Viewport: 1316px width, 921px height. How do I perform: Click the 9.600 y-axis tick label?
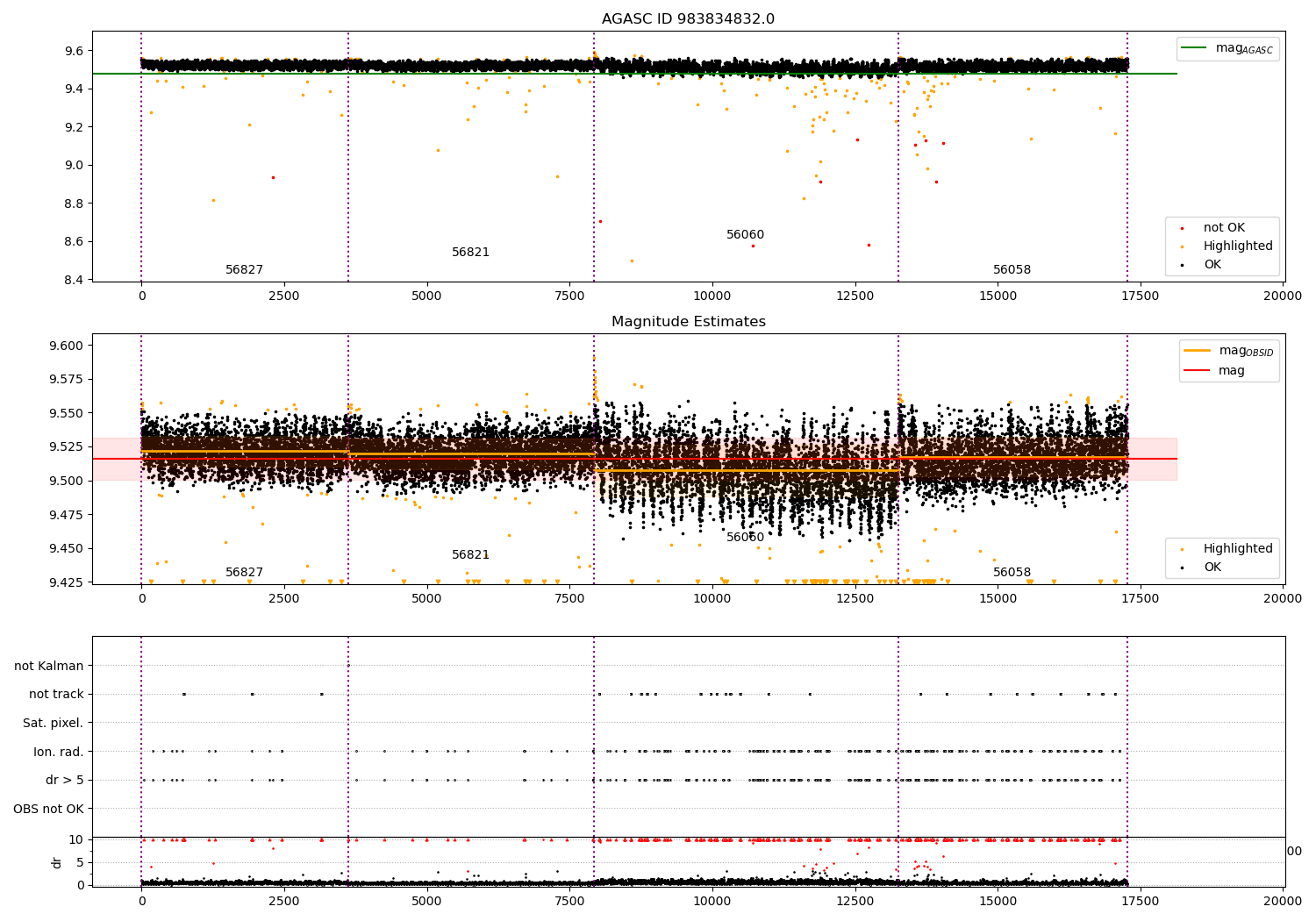[x=68, y=346]
